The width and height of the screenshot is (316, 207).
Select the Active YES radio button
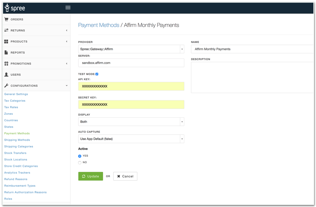80,156
